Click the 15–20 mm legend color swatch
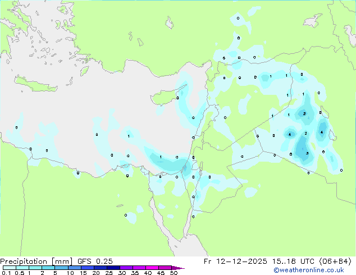 (87, 268)
